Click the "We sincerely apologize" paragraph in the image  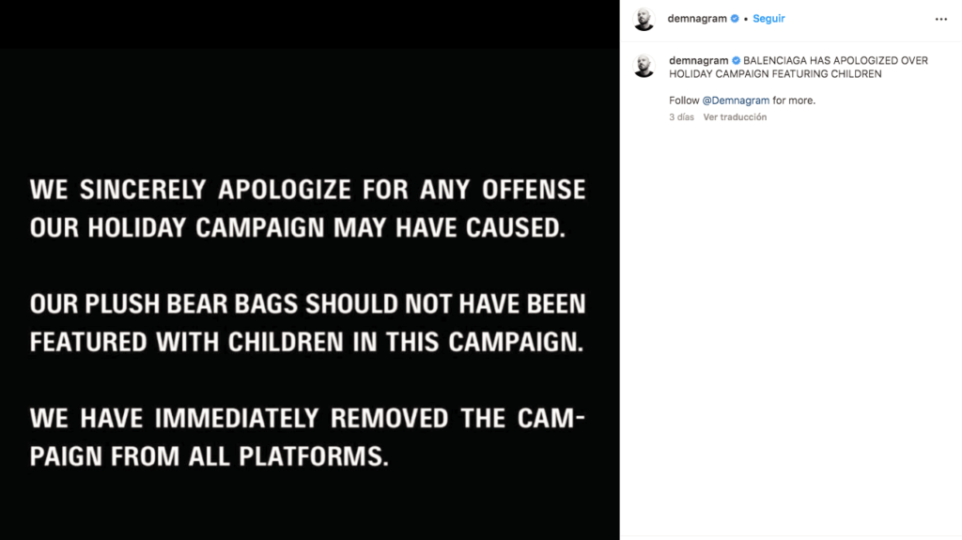[x=307, y=208]
